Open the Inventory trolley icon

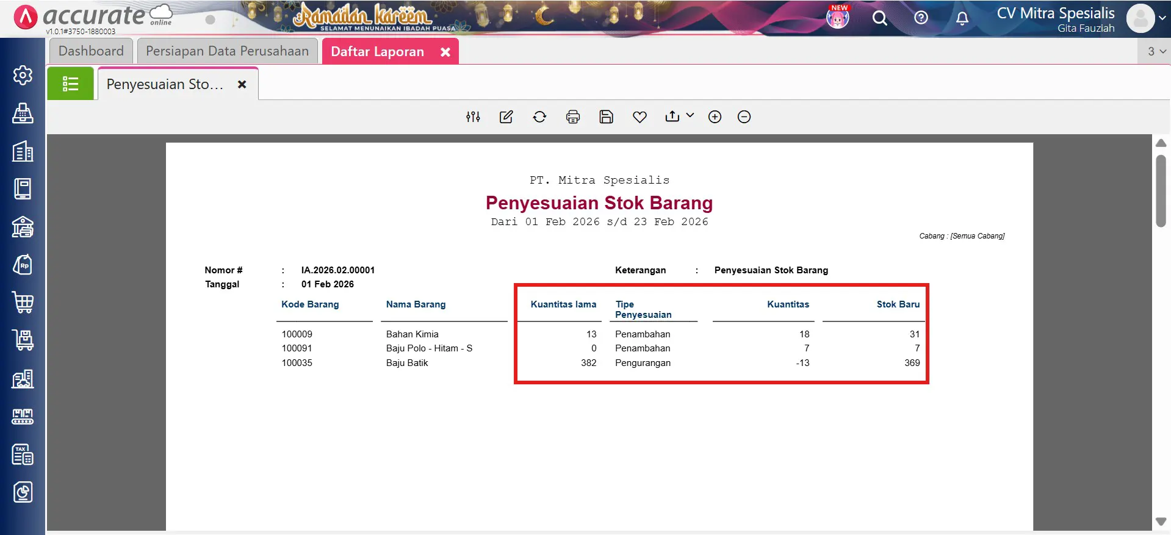(x=23, y=340)
